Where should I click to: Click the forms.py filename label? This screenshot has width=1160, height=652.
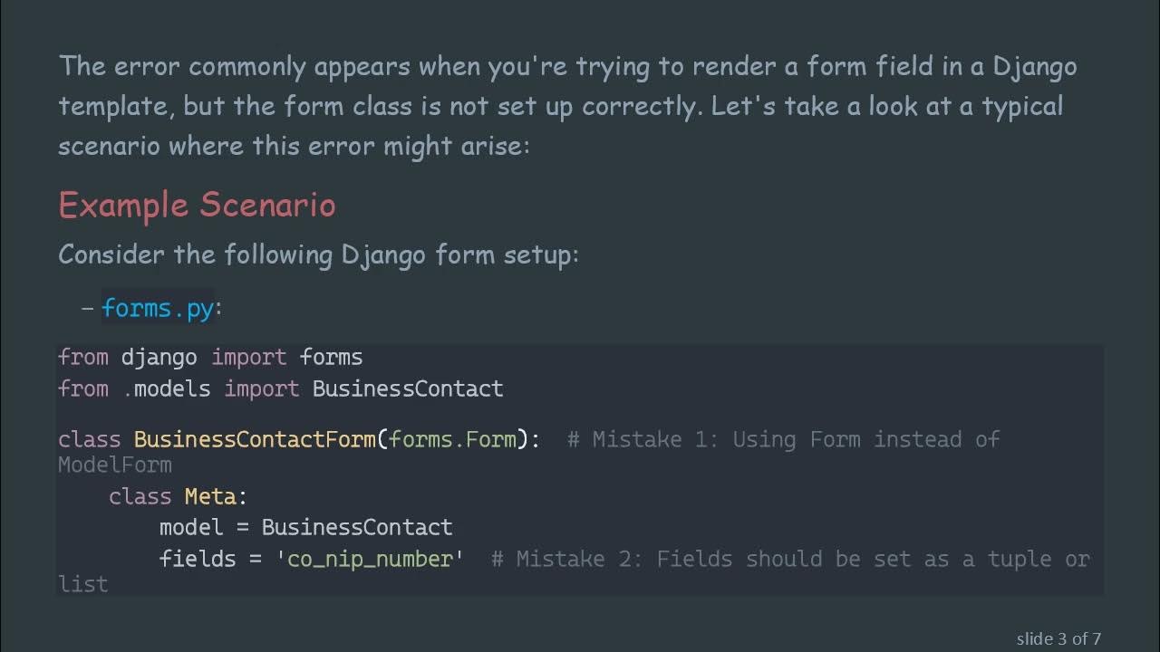158,308
